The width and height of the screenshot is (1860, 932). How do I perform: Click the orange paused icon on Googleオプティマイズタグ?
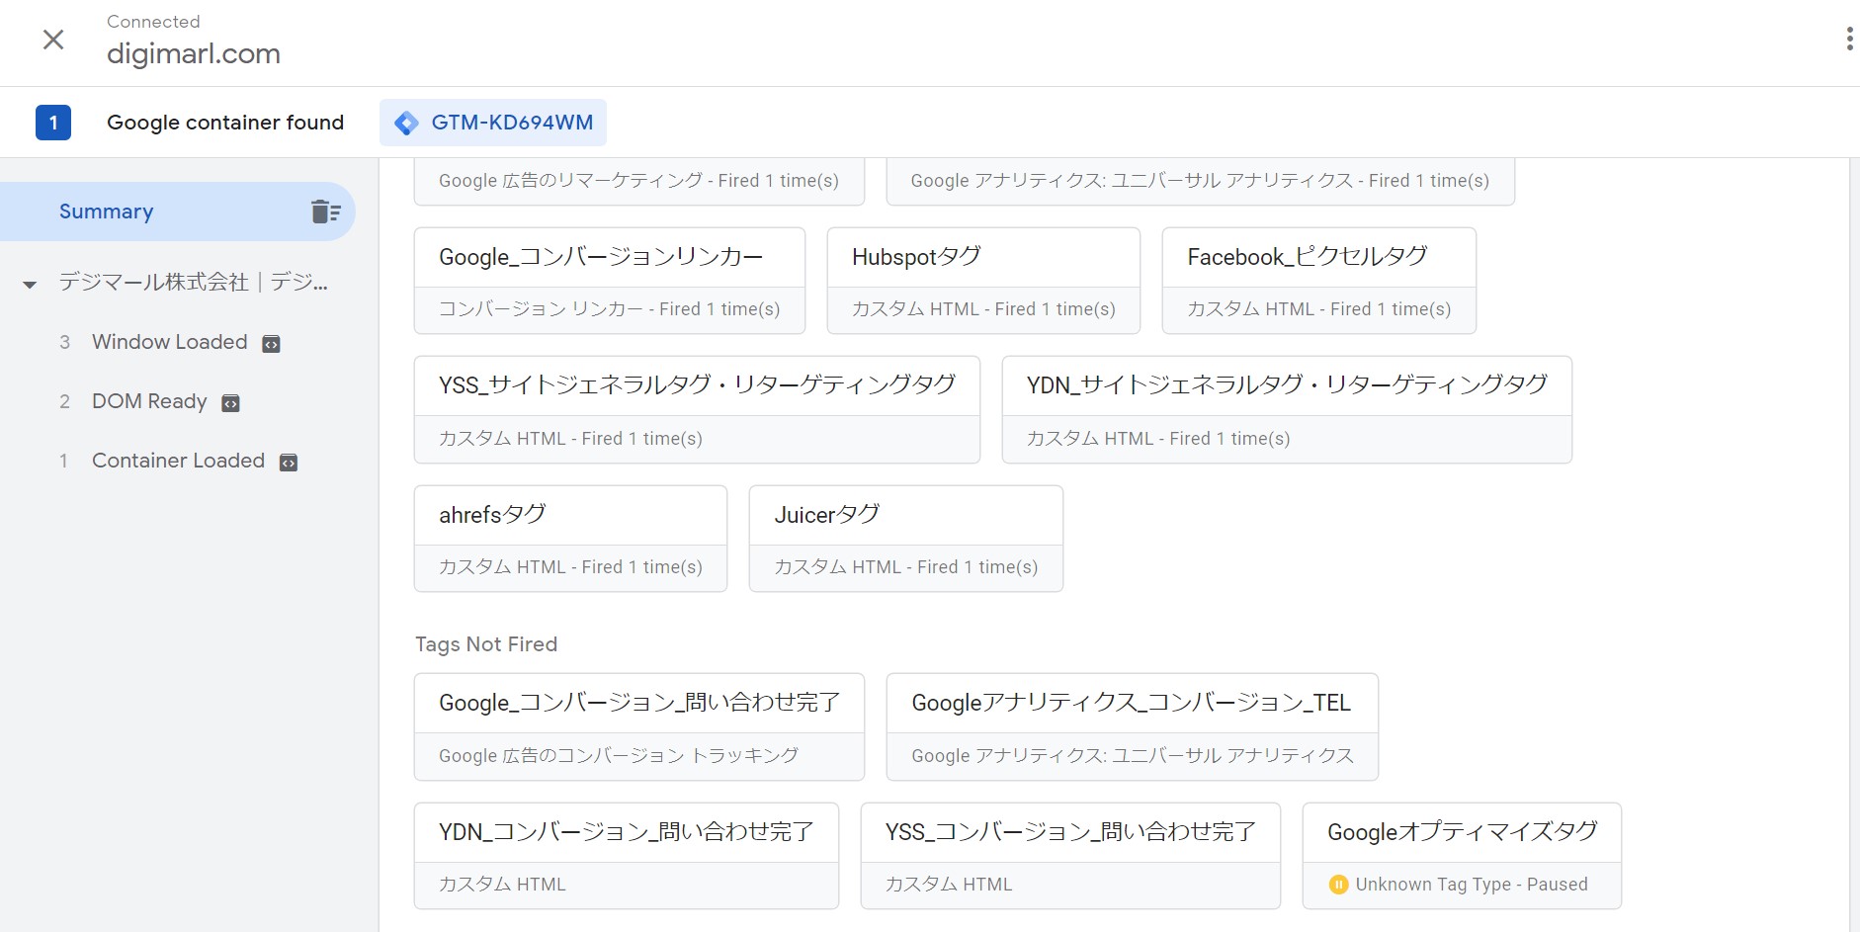coord(1338,885)
